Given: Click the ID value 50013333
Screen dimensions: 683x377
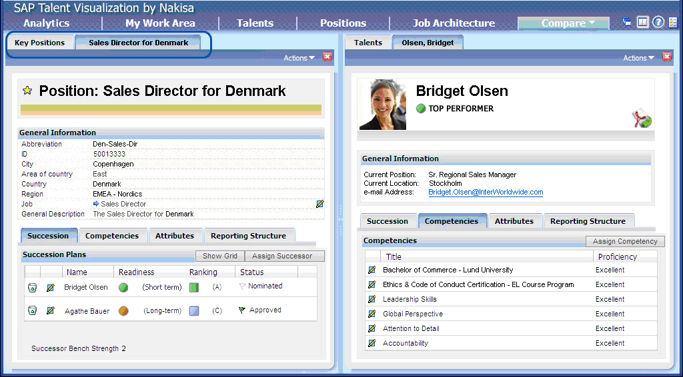Looking at the screenshot, I should tap(109, 154).
